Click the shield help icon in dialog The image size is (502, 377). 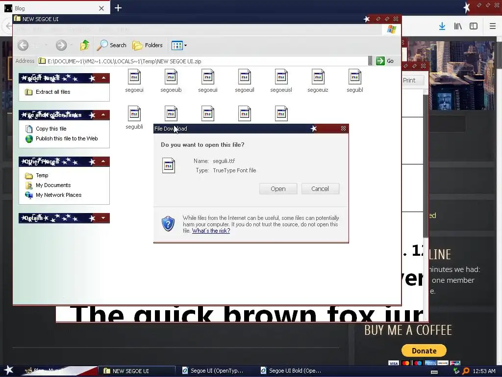tap(168, 224)
